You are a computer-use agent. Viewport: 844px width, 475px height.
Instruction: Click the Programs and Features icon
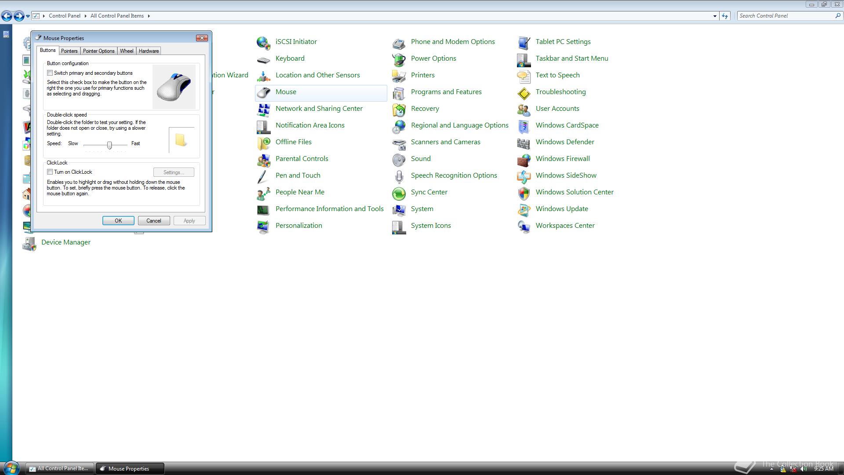[x=399, y=92]
